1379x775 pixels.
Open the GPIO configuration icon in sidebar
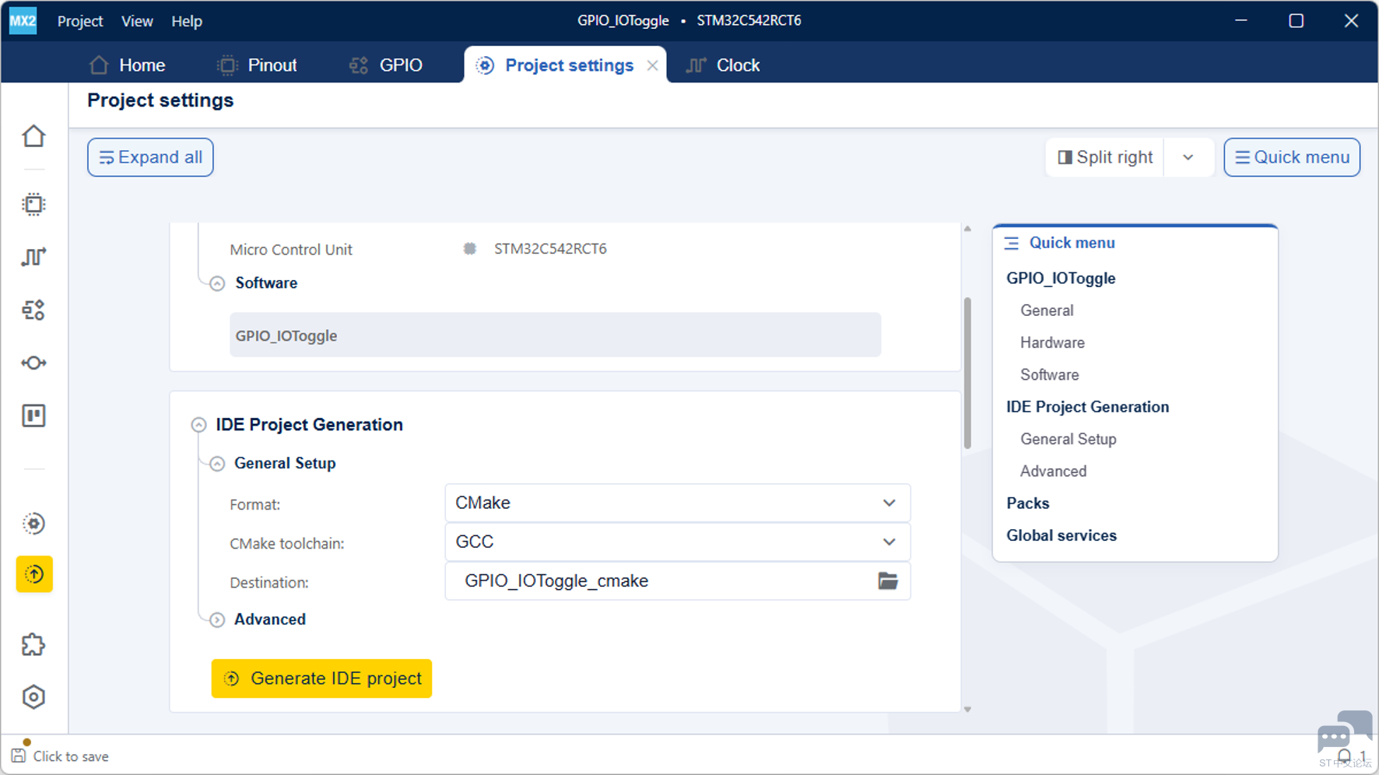tap(33, 310)
